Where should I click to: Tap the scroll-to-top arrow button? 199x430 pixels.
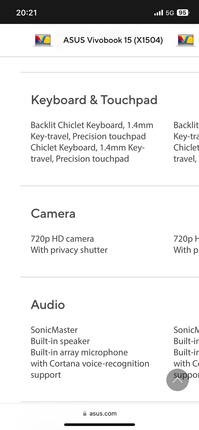pos(177,380)
